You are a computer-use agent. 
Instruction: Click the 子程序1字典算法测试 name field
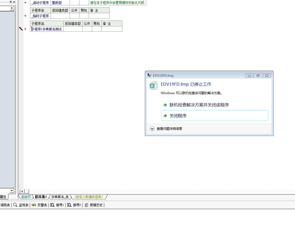[47, 29]
